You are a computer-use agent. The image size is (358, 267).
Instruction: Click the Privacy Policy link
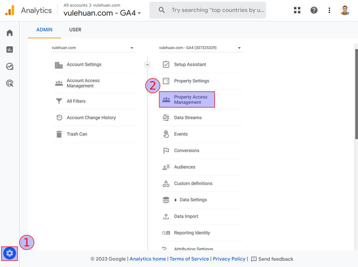(x=229, y=259)
